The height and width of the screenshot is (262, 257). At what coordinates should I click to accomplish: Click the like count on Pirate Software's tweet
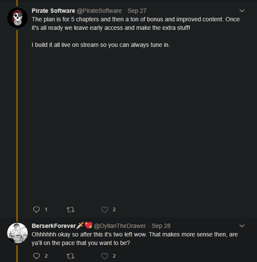[x=114, y=210]
